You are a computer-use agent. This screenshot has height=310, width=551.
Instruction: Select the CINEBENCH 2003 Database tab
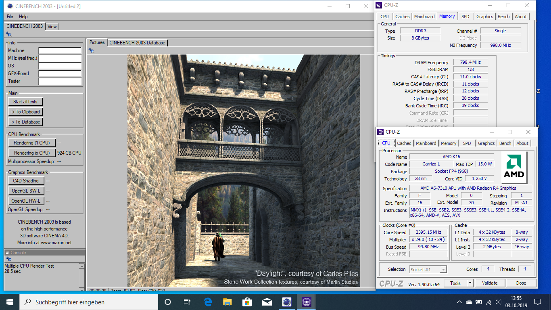tap(137, 43)
